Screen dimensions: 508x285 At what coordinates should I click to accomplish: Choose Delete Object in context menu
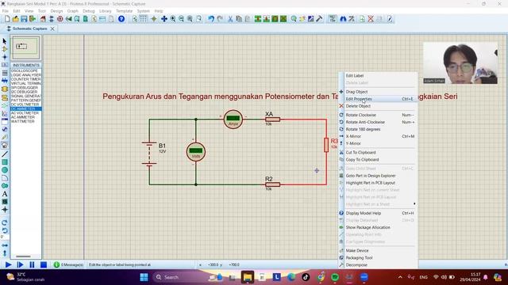tap(378, 106)
